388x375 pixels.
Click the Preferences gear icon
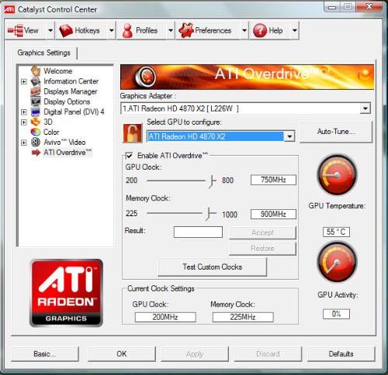186,30
